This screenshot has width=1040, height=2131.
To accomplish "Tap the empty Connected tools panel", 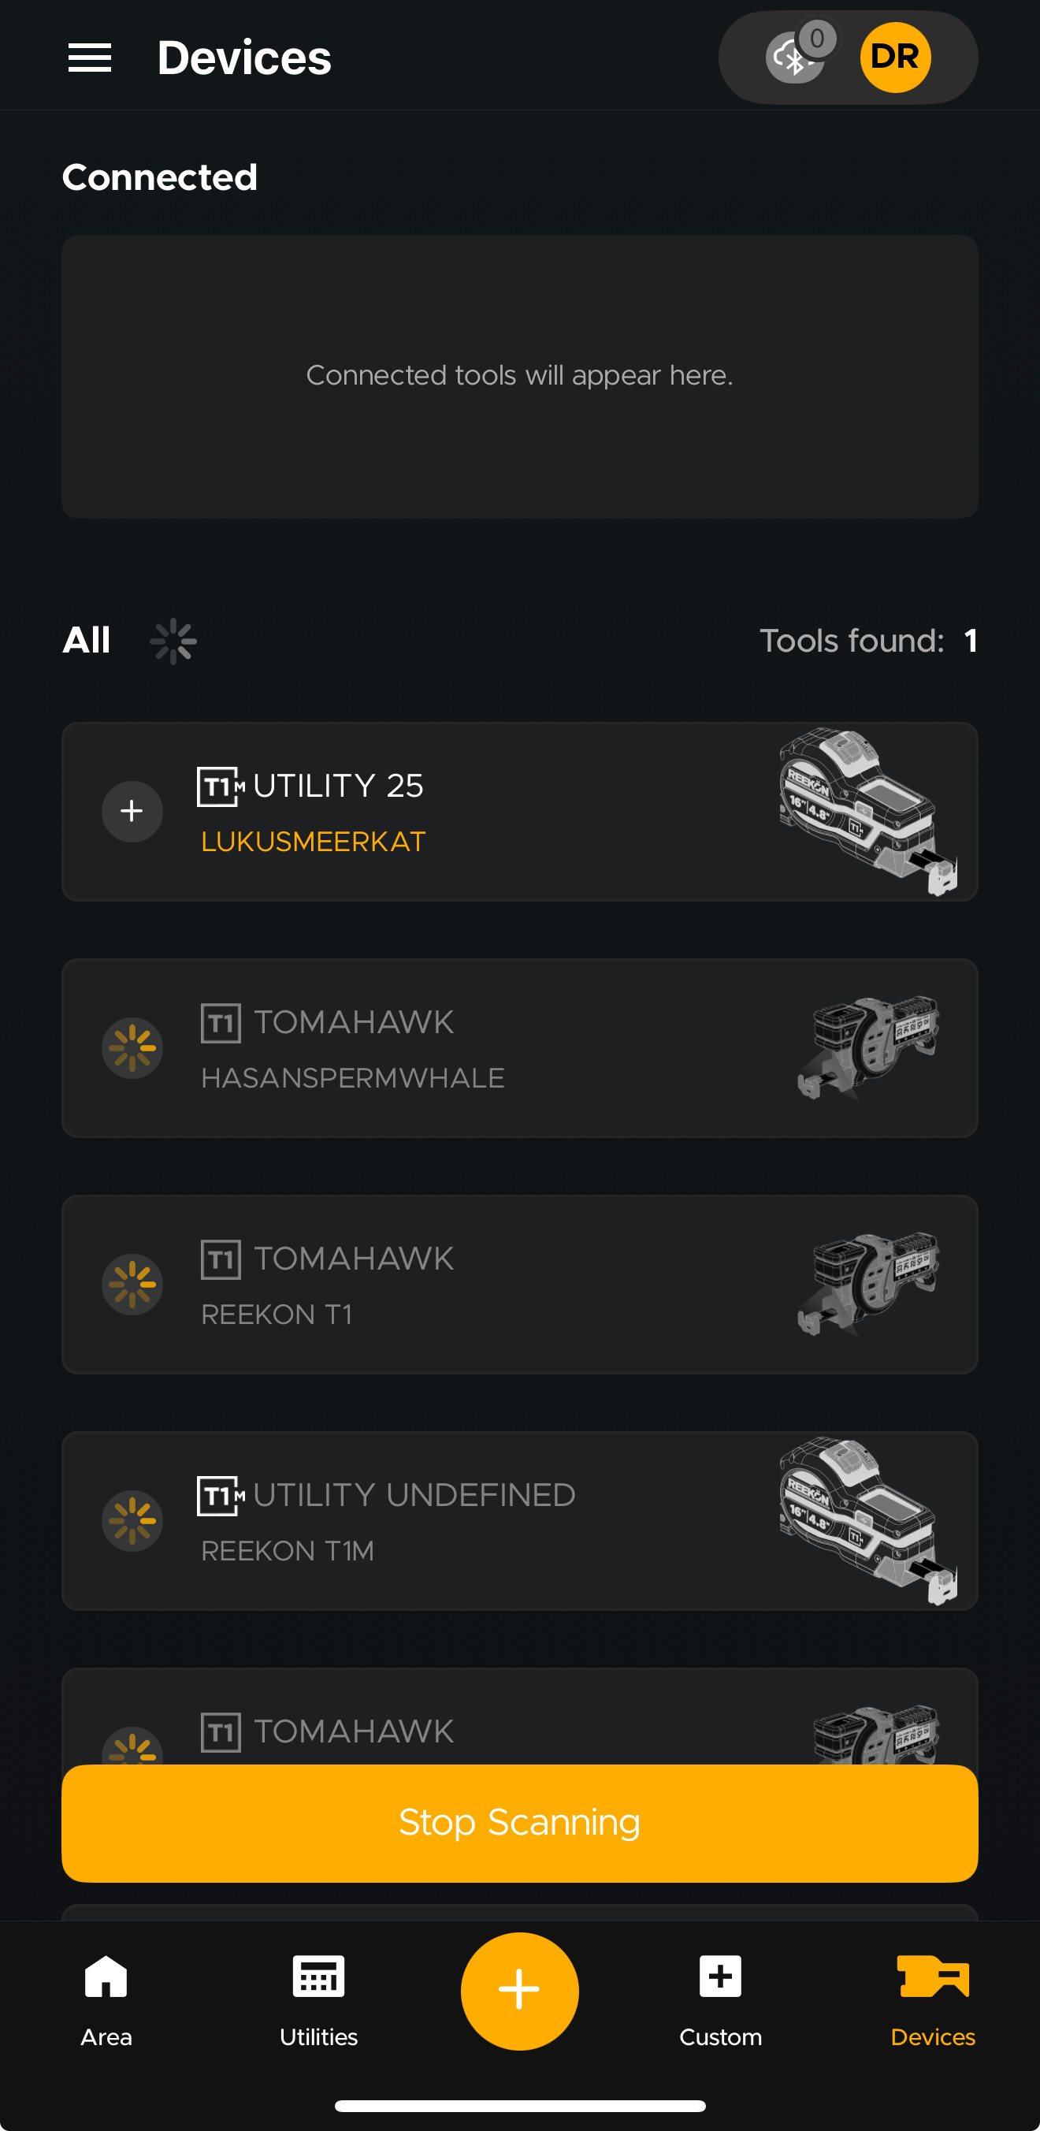I will coord(520,377).
